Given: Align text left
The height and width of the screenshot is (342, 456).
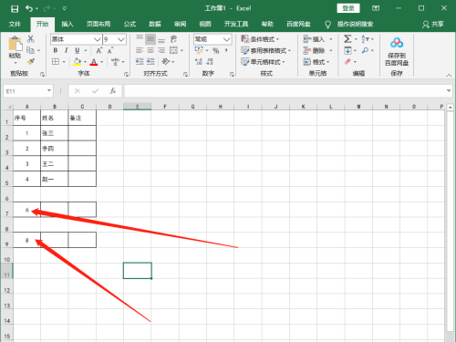Looking at the screenshot, I should 140,50.
